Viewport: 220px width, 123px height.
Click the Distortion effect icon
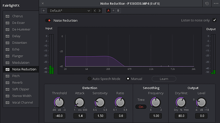(x=8, y=43)
